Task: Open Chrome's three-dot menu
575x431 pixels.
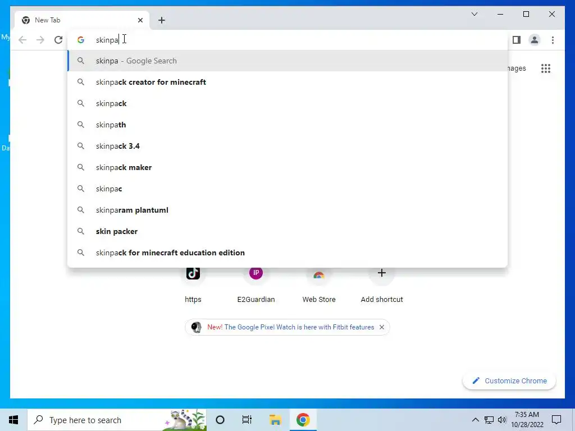Action: (x=553, y=40)
